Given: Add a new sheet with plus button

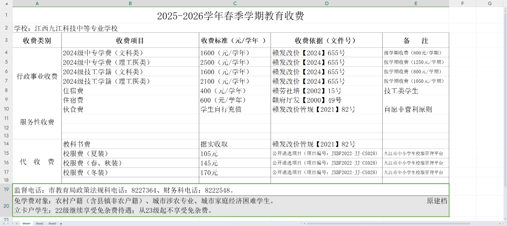Looking at the screenshot, I should click(61, 224).
